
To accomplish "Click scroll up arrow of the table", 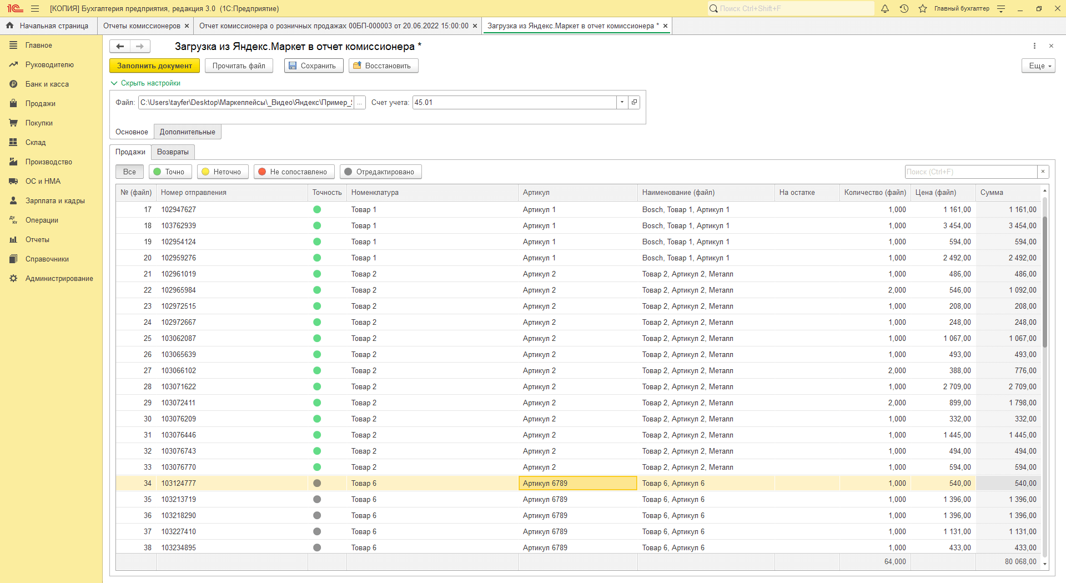I will 1045,191.
